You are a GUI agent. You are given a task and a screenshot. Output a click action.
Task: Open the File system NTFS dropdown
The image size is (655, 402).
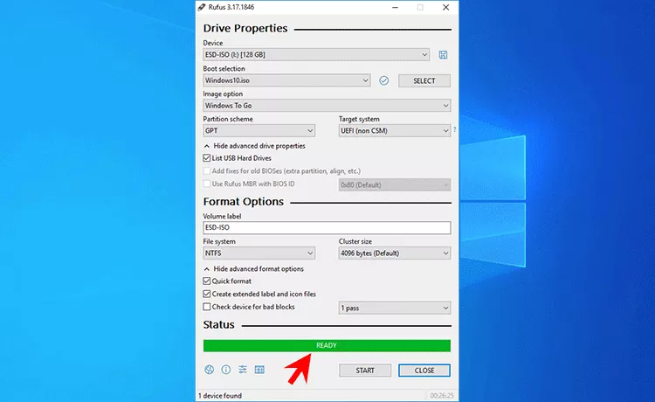tap(259, 253)
